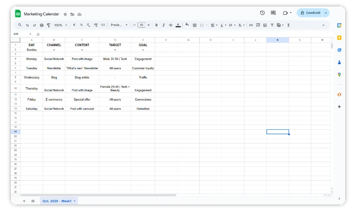Open the all sheets list
356x211 pixels.
(x=33, y=201)
